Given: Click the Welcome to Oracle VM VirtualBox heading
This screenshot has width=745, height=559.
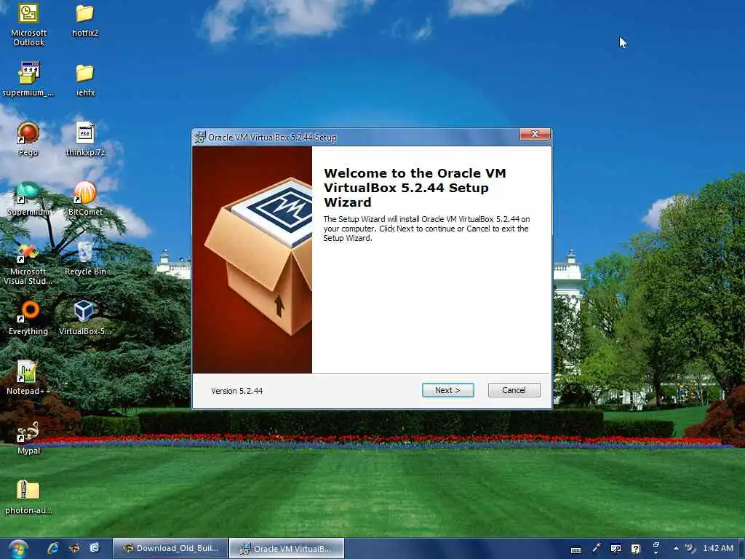Looking at the screenshot, I should [415, 187].
